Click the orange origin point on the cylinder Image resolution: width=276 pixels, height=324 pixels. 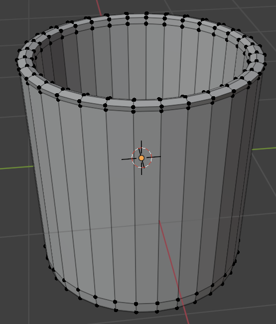141,158
